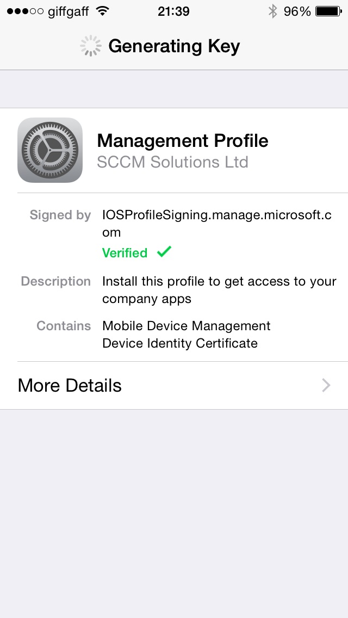Tap the loading spinner beside Generating Key

(x=91, y=46)
